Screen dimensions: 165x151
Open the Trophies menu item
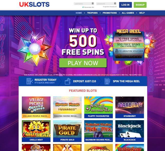[92, 13]
